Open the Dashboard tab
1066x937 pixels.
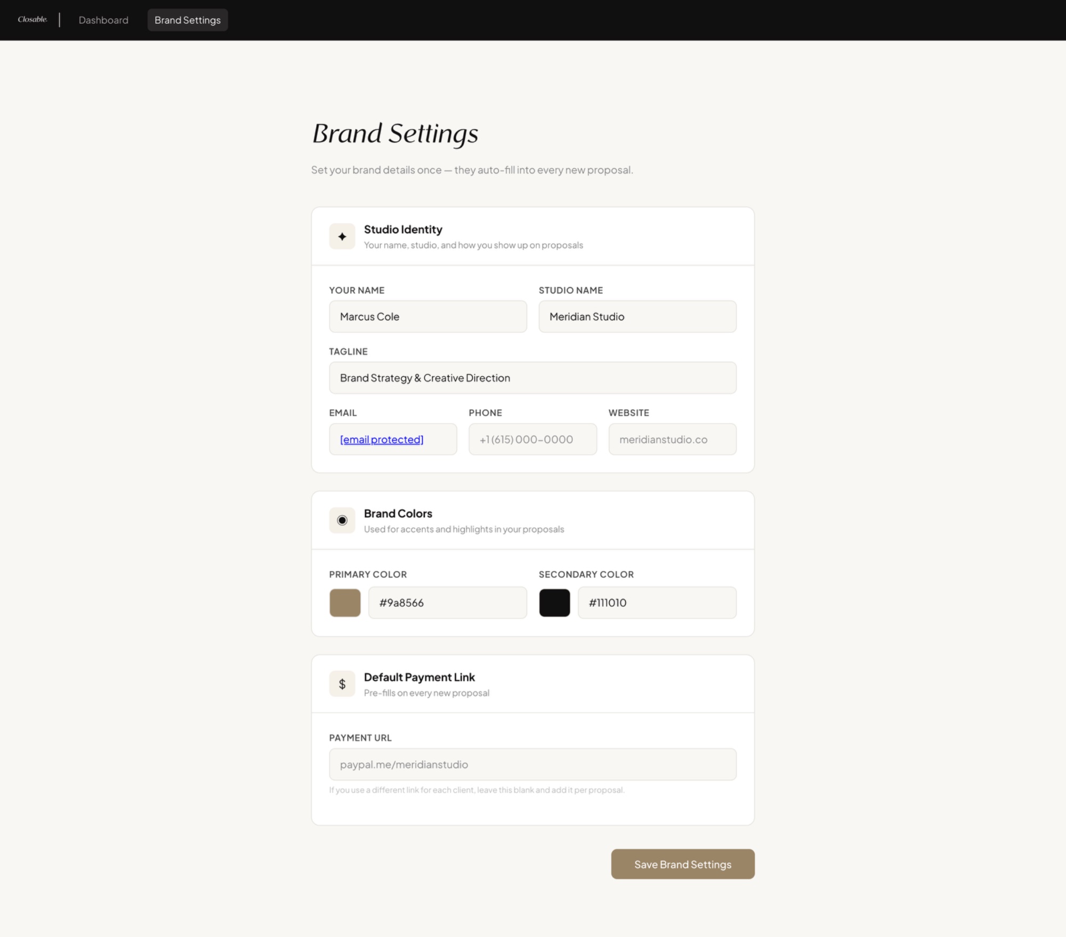coord(103,20)
